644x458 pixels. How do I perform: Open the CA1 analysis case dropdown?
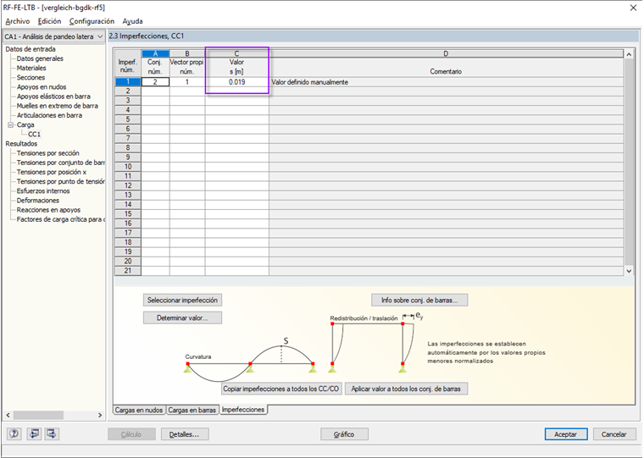[x=53, y=36]
